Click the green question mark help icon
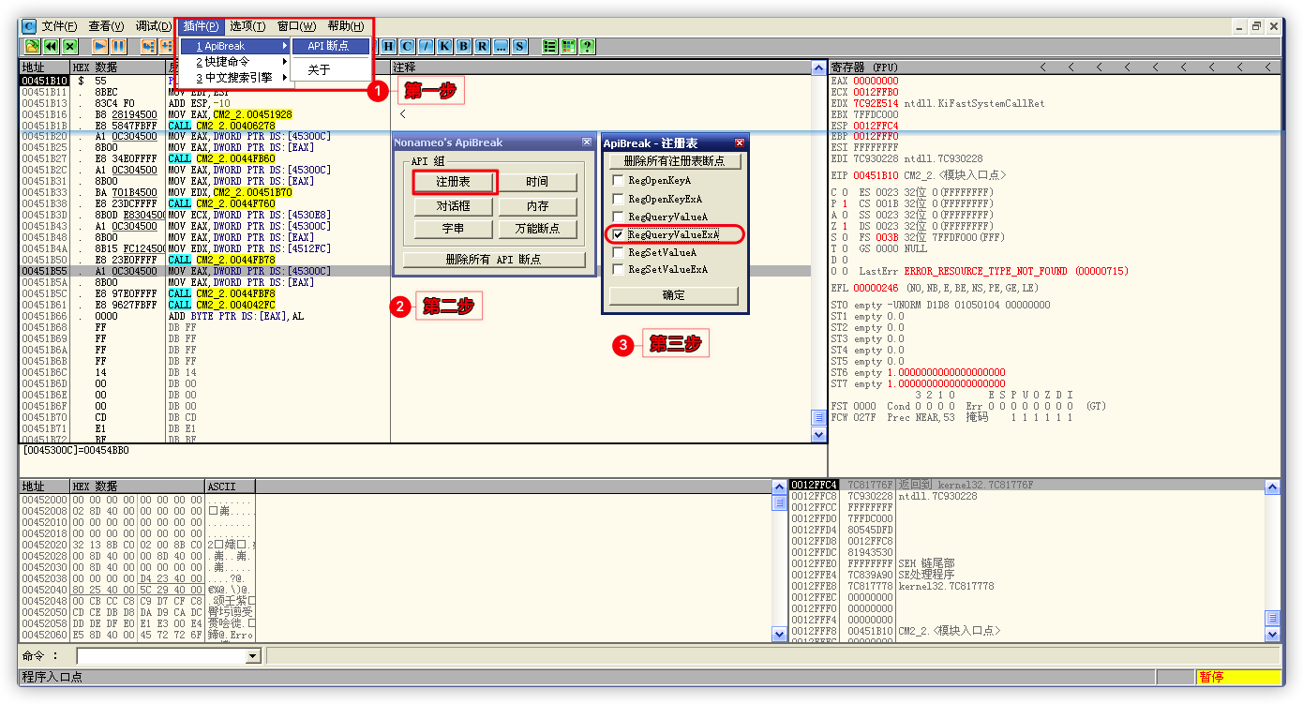1303x704 pixels. coord(587,46)
